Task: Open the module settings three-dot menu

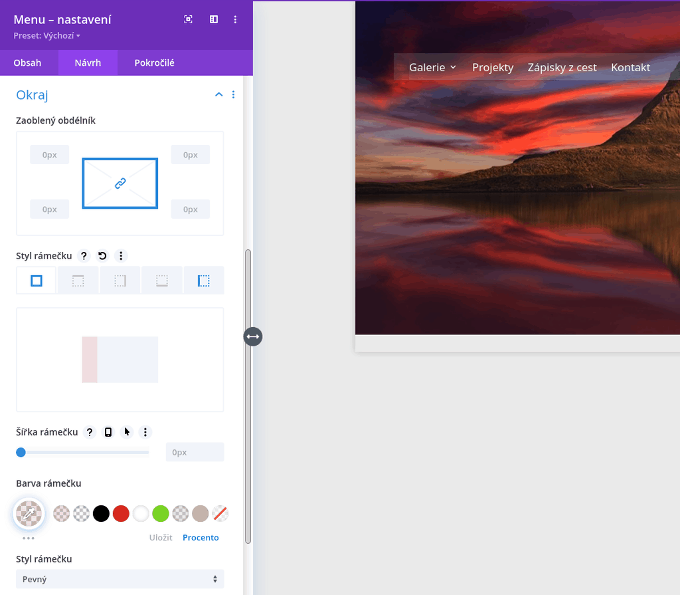Action: tap(235, 19)
